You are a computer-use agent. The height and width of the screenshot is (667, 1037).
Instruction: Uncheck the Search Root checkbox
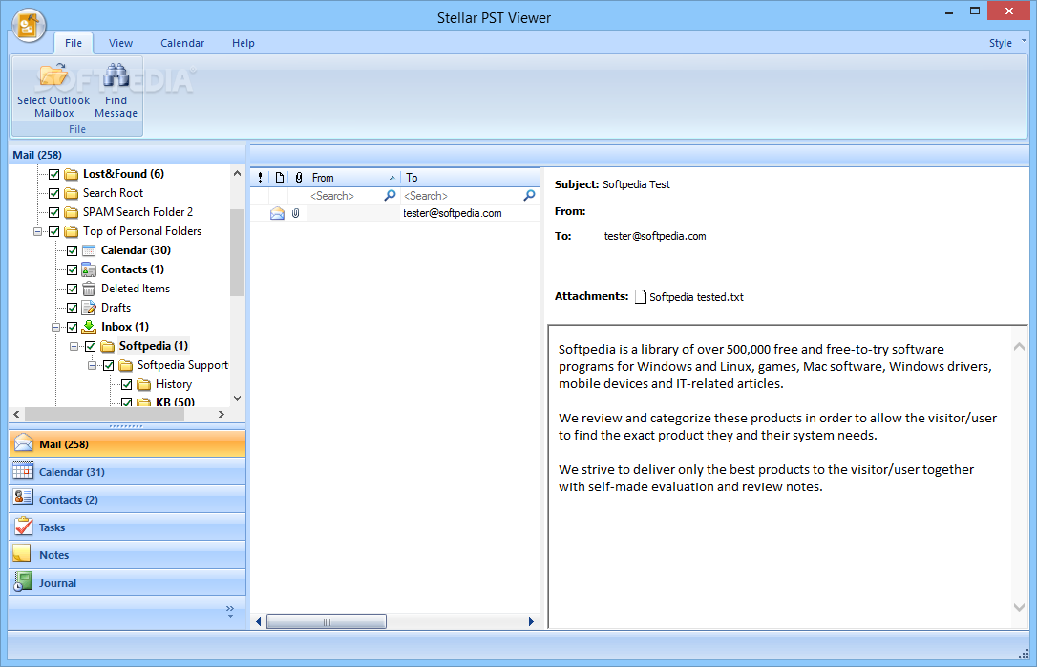coord(54,193)
